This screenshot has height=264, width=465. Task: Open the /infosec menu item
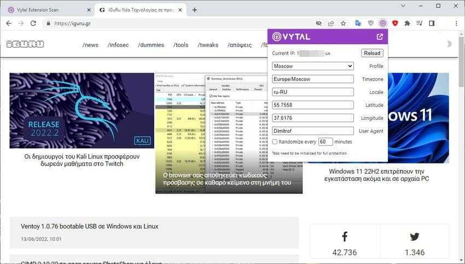coord(118,45)
